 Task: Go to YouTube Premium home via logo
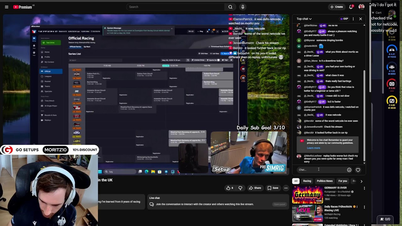[23, 7]
